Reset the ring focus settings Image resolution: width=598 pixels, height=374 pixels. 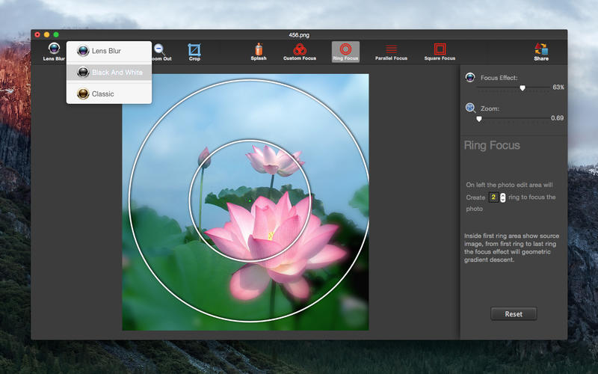click(x=514, y=313)
